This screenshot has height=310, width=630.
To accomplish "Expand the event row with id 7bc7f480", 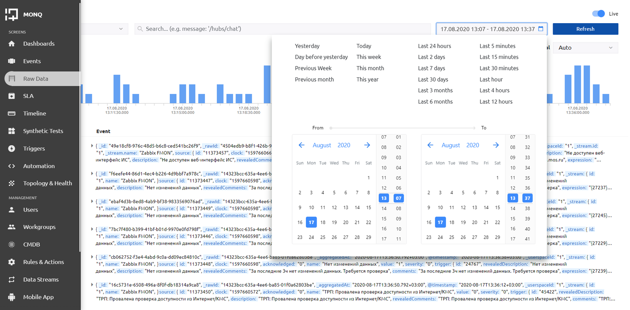I will 92,229.
